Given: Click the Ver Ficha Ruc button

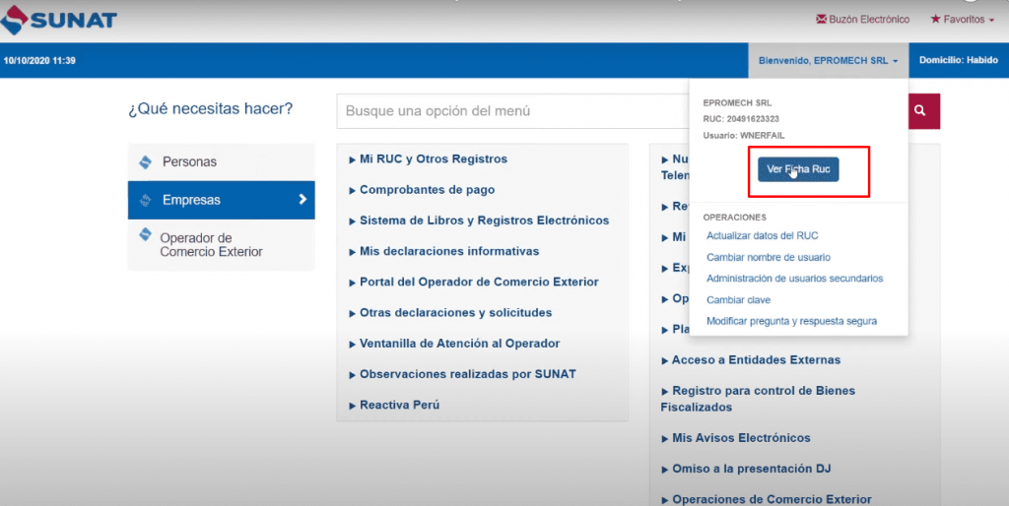Looking at the screenshot, I should [798, 169].
